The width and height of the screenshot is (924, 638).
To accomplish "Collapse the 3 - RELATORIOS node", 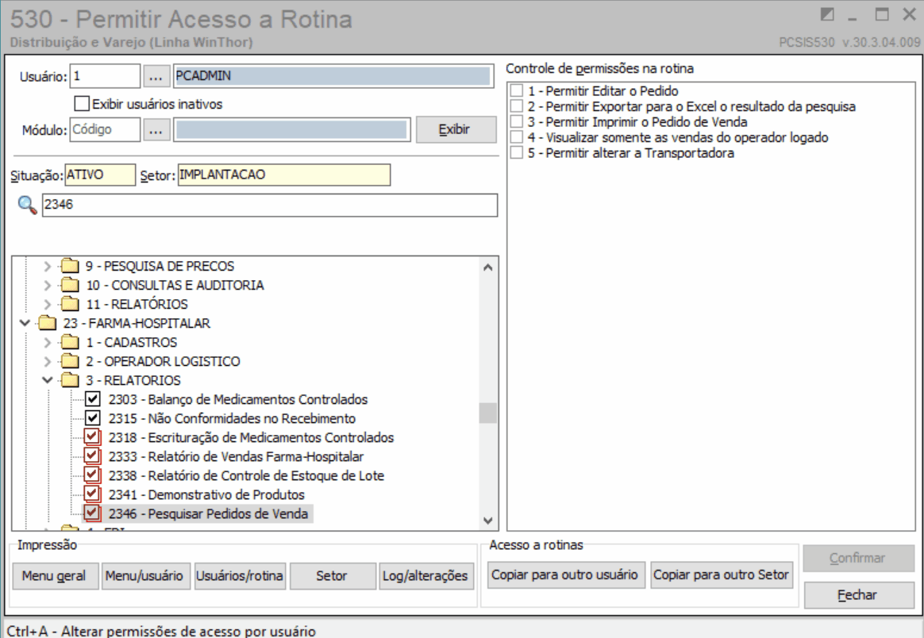I will point(48,380).
